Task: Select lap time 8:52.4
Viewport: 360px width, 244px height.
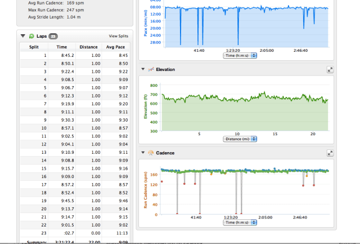Action: (x=67, y=193)
